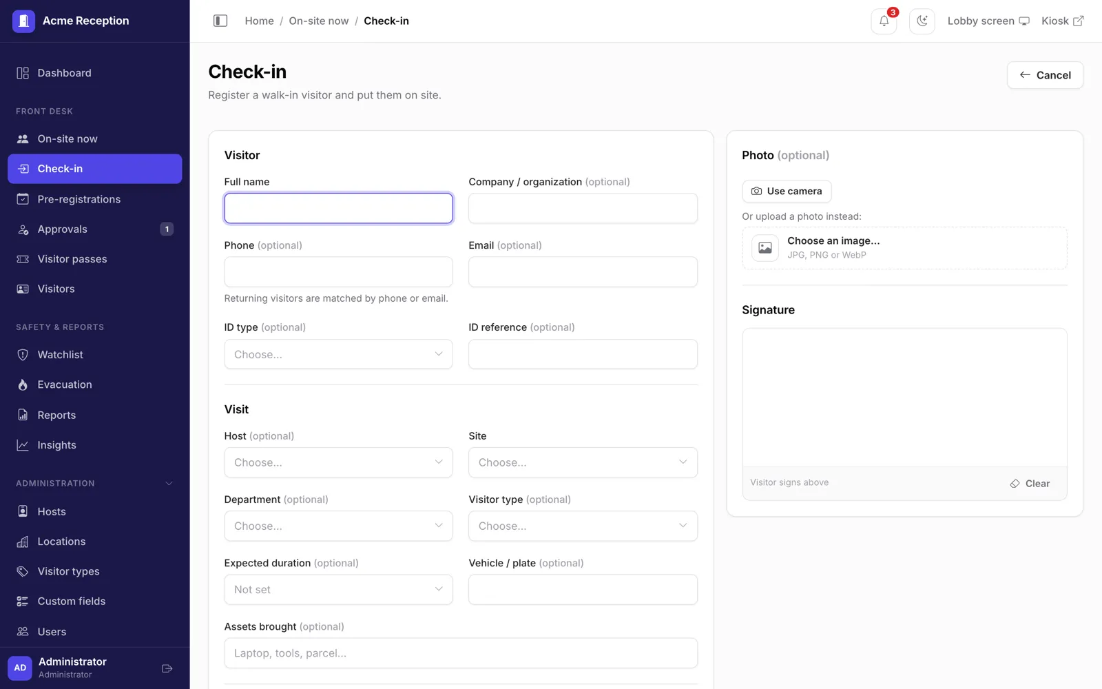Click the Full name input field
The height and width of the screenshot is (689, 1102).
338,208
